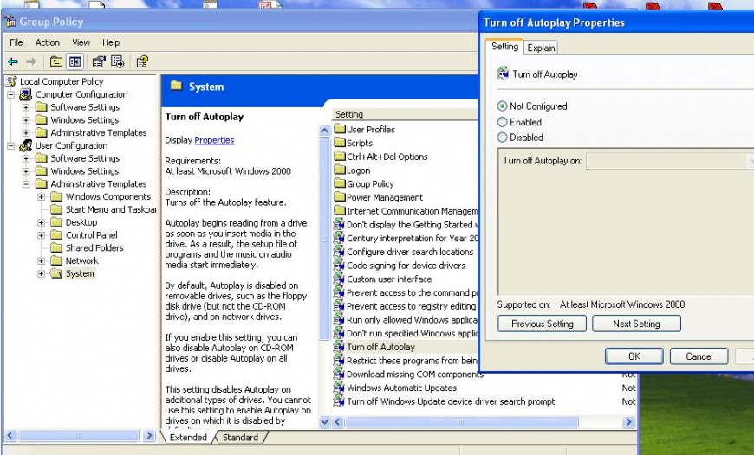The height and width of the screenshot is (455, 754).
Task: Click the icon beside Prevent access to registry editing
Action: 339,305
